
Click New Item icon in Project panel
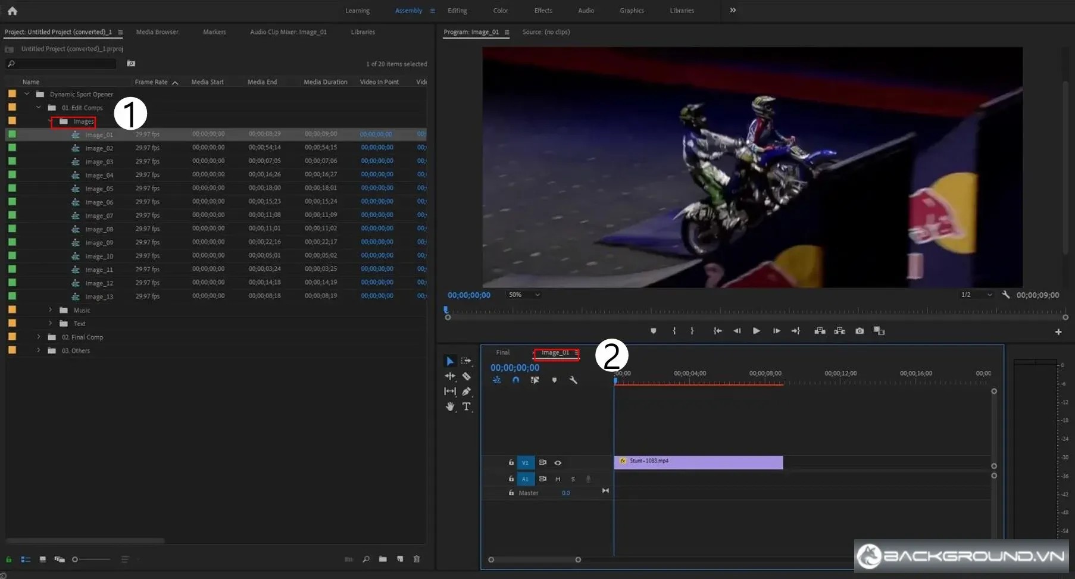pos(400,559)
